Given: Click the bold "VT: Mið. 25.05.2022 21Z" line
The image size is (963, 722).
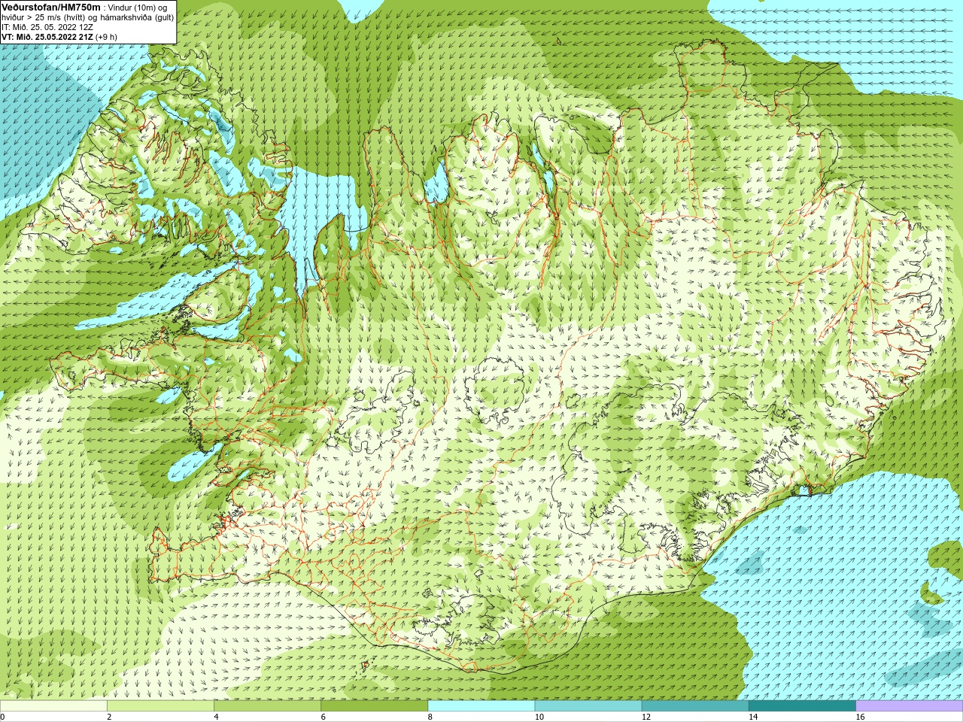Looking at the screenshot, I should tap(47, 37).
